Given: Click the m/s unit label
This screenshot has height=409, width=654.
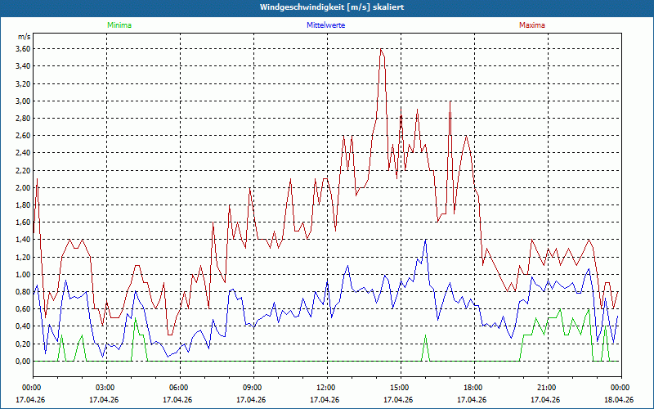Looking at the screenshot, I should tap(25, 37).
